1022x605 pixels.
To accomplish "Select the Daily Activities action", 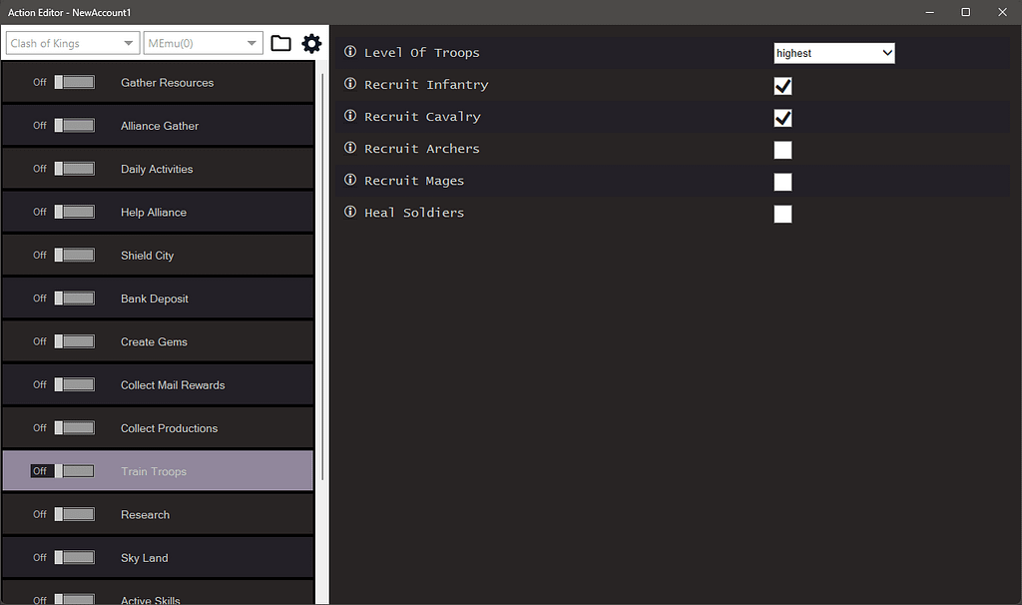I will point(158,169).
